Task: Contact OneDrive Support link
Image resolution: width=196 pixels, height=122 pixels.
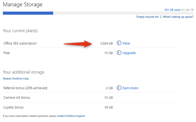Action: (x=71, y=116)
